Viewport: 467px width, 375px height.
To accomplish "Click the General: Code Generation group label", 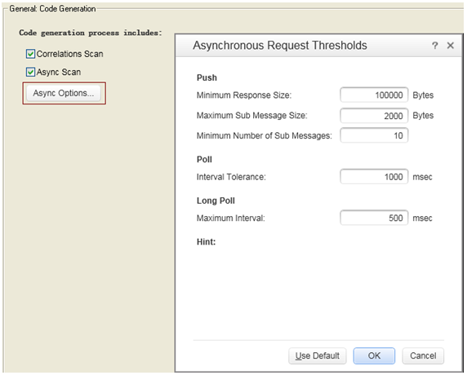I will point(52,9).
